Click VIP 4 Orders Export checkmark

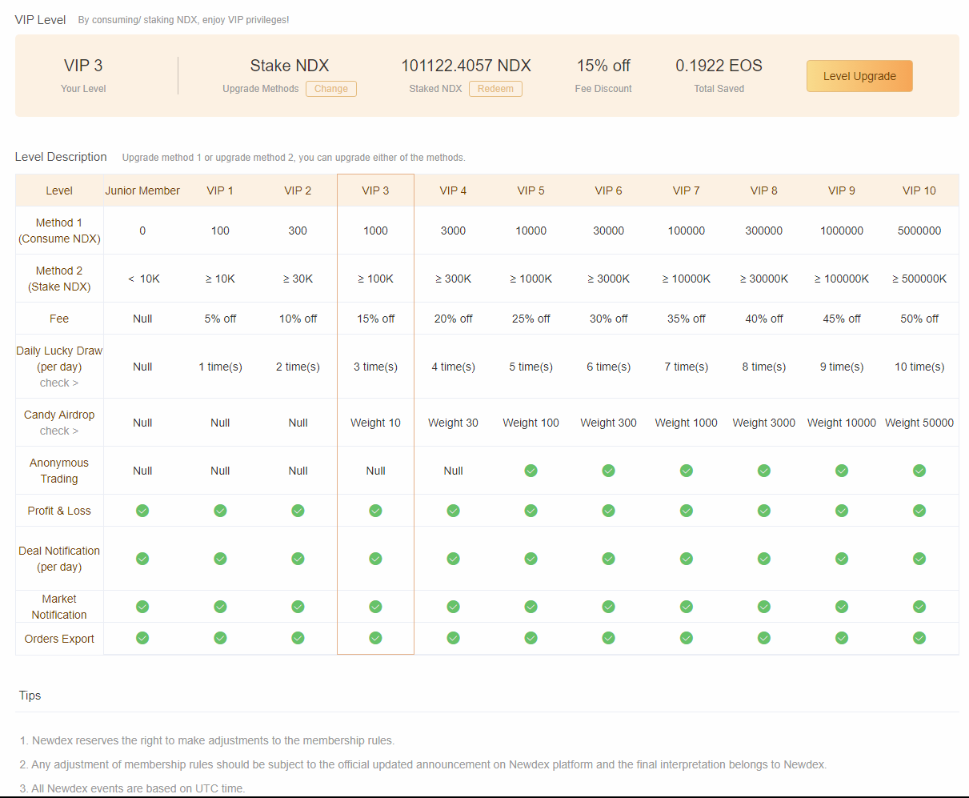453,638
